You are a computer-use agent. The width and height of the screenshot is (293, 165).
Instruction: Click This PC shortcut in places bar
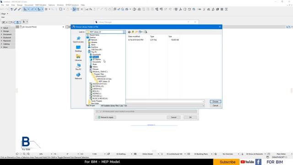[78, 67]
